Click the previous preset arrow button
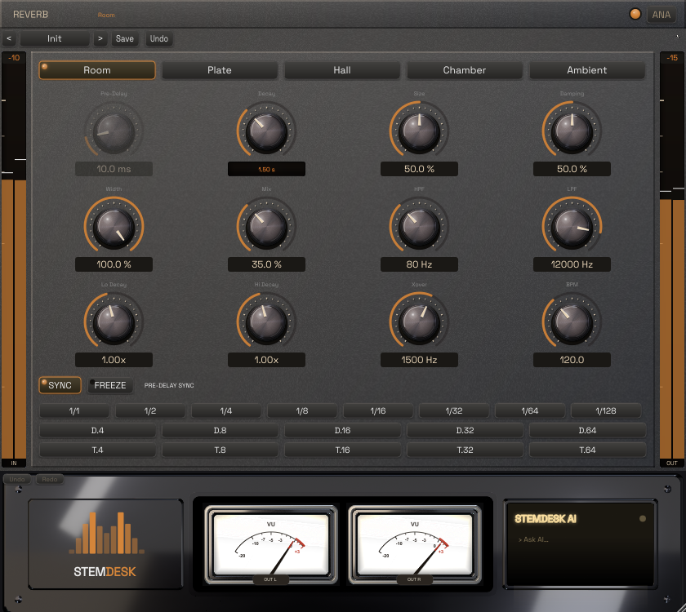This screenshot has width=686, height=612. click(x=9, y=38)
